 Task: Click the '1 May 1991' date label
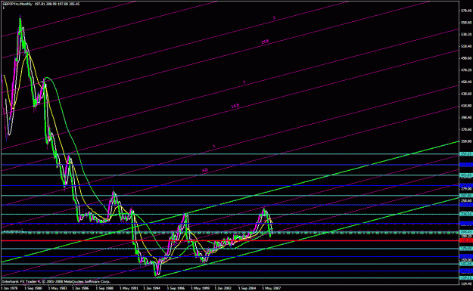(129, 288)
